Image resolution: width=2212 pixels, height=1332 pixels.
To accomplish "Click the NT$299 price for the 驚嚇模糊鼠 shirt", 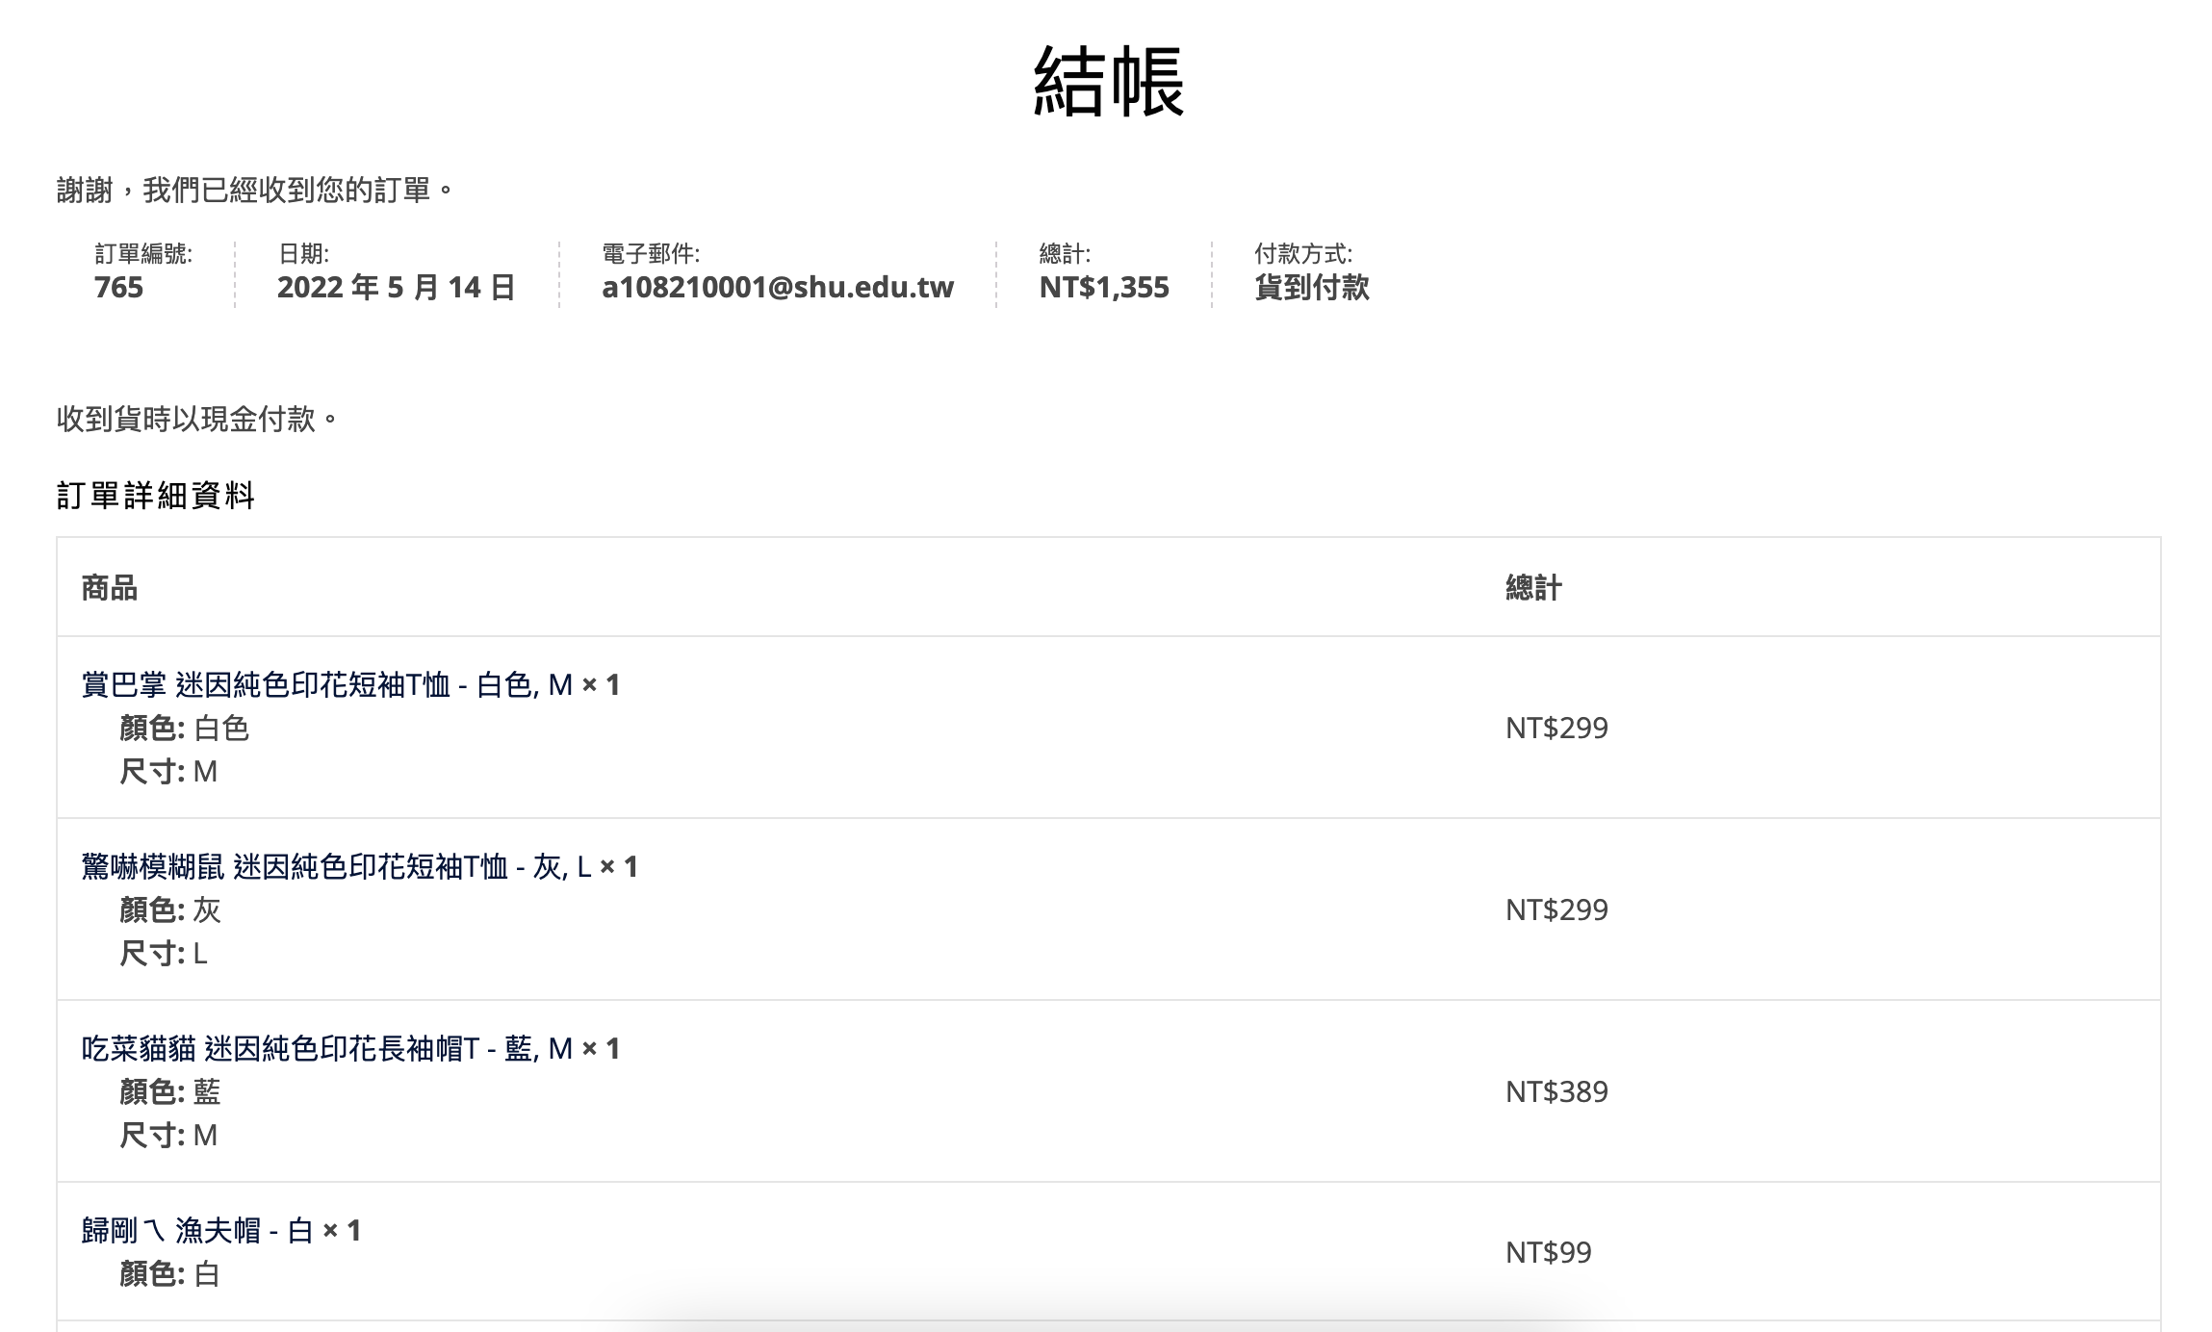I will coord(1556,910).
